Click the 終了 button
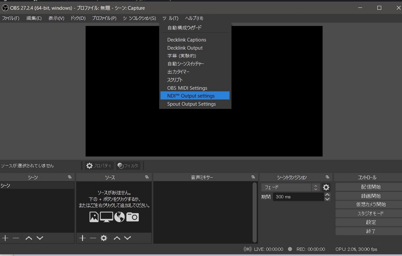The height and width of the screenshot is (256, 402). tap(368, 231)
